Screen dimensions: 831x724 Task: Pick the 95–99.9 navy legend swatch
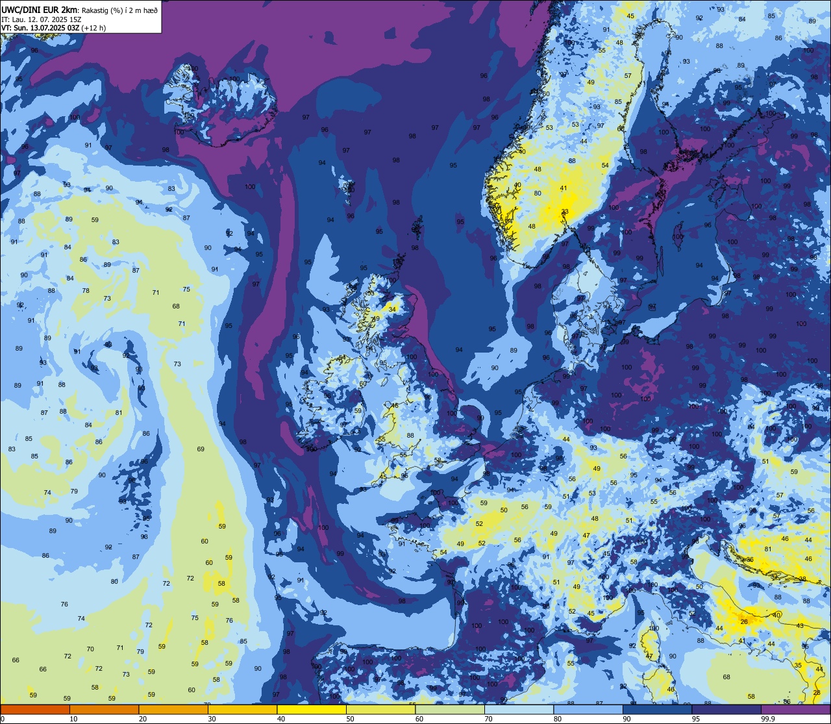coord(726,709)
